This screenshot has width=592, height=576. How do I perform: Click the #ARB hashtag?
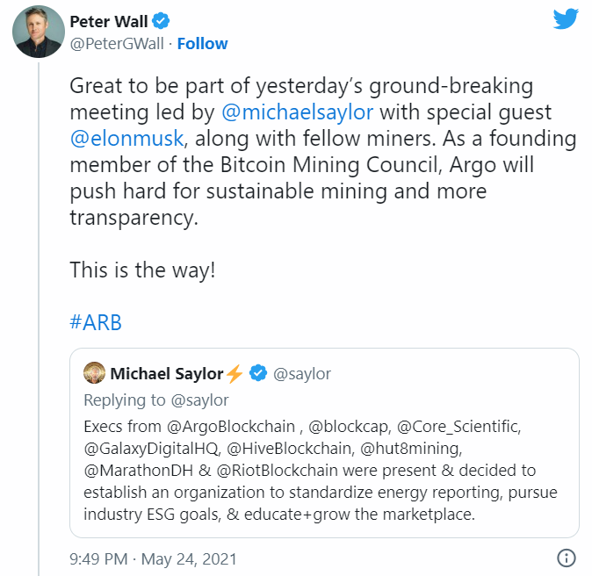pyautogui.click(x=95, y=322)
